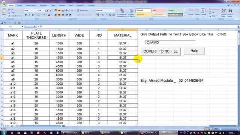This screenshot has height=135, width=240.
Task: Toggle Italic formatting
Action: click(x=29, y=15)
